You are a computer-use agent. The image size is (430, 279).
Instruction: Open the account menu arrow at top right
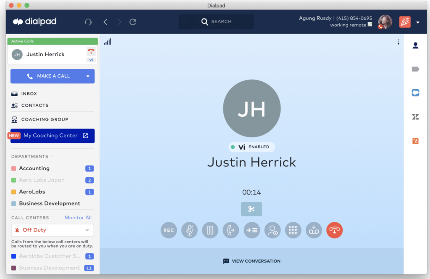[x=418, y=22]
